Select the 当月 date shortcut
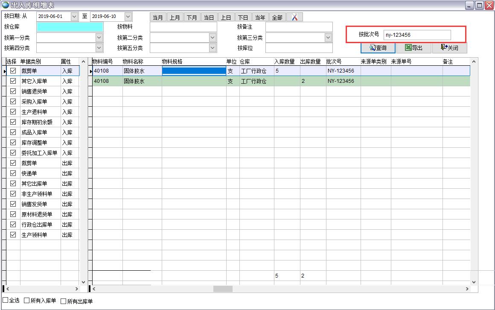Image resolution: width=495 pixels, height=310 pixels. click(158, 18)
